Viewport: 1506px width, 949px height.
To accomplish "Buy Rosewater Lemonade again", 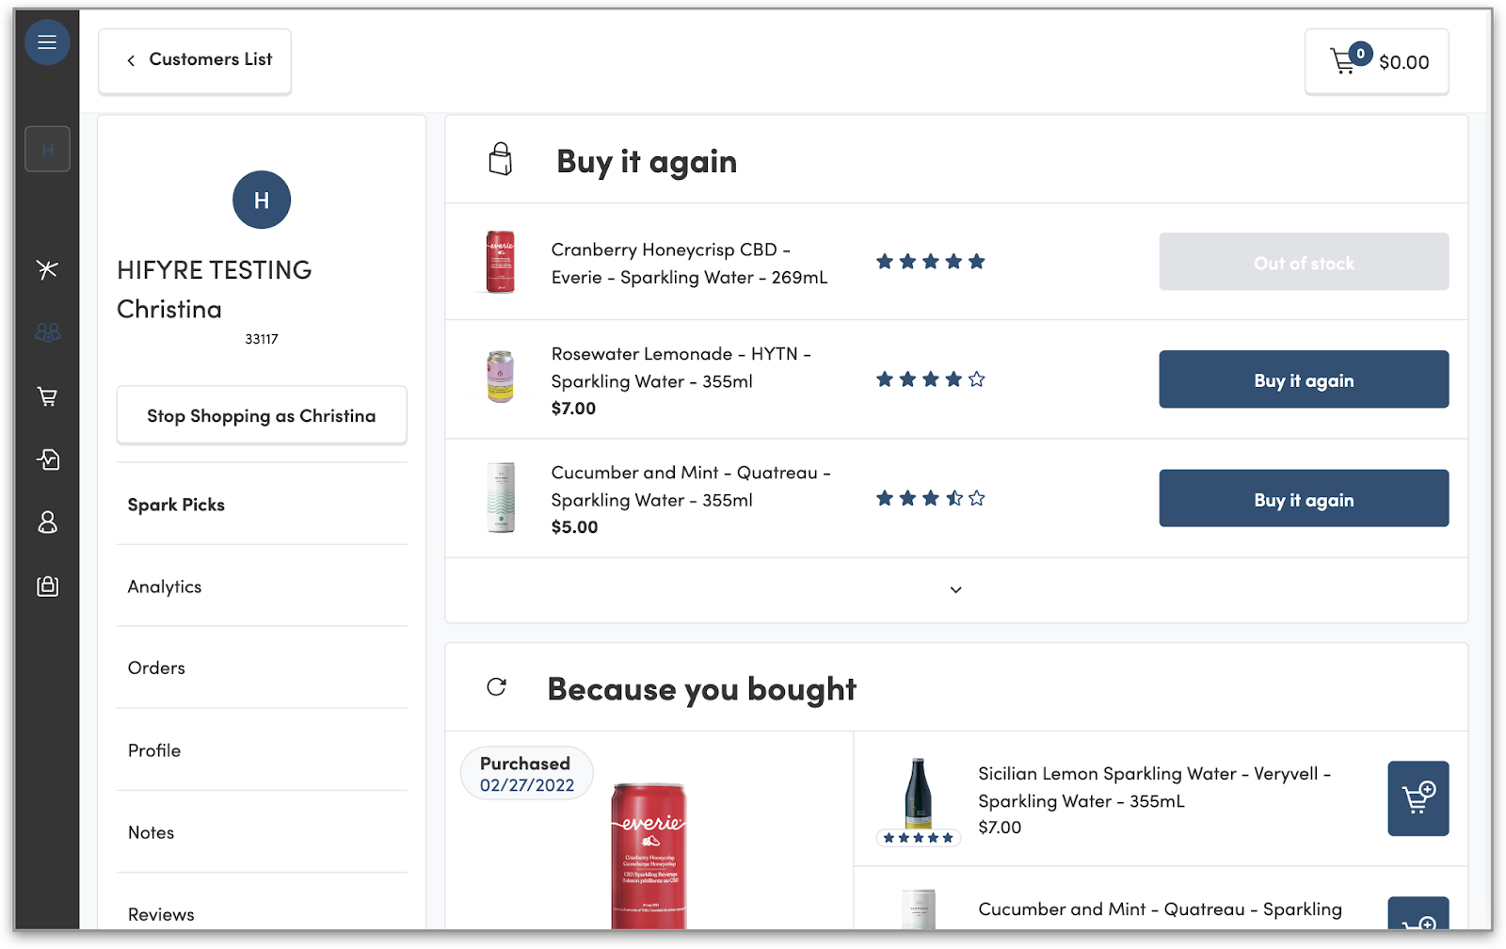I will pos(1303,379).
